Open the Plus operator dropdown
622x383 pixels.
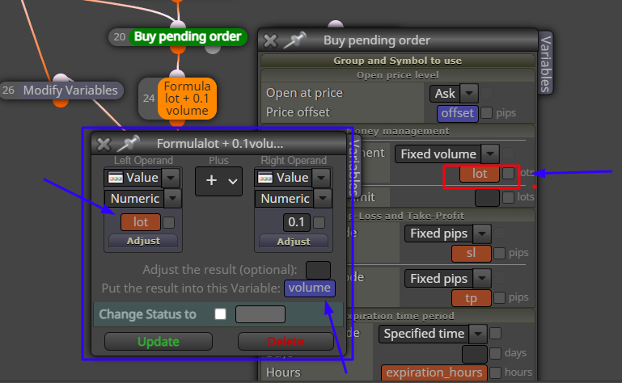[x=218, y=181]
